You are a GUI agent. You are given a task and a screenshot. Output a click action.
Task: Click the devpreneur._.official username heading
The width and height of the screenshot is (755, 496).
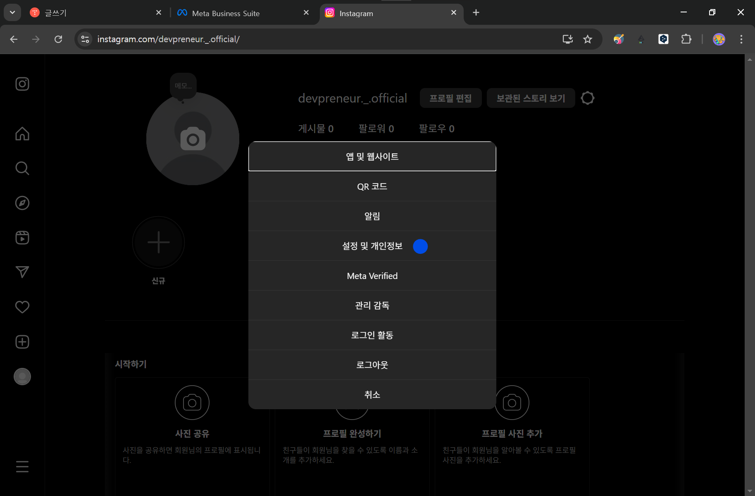click(352, 98)
